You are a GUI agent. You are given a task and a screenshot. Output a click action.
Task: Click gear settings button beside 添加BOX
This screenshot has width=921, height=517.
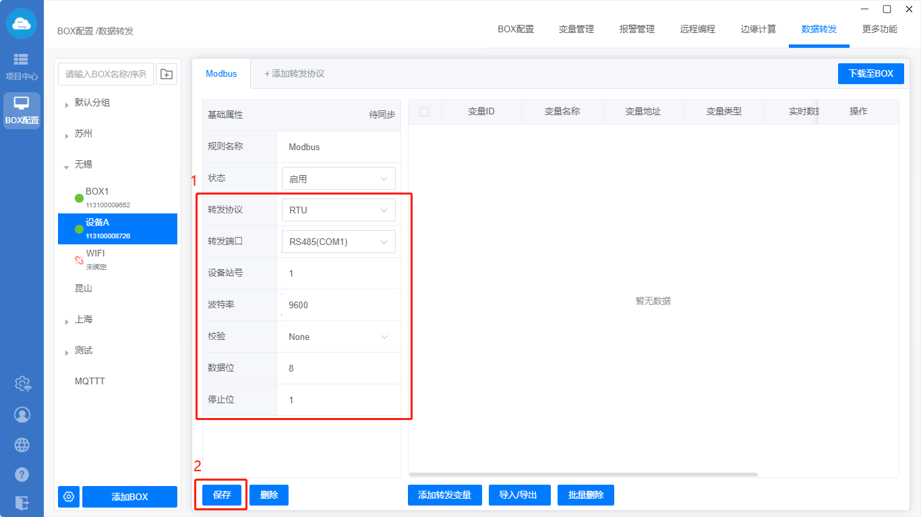(x=69, y=497)
